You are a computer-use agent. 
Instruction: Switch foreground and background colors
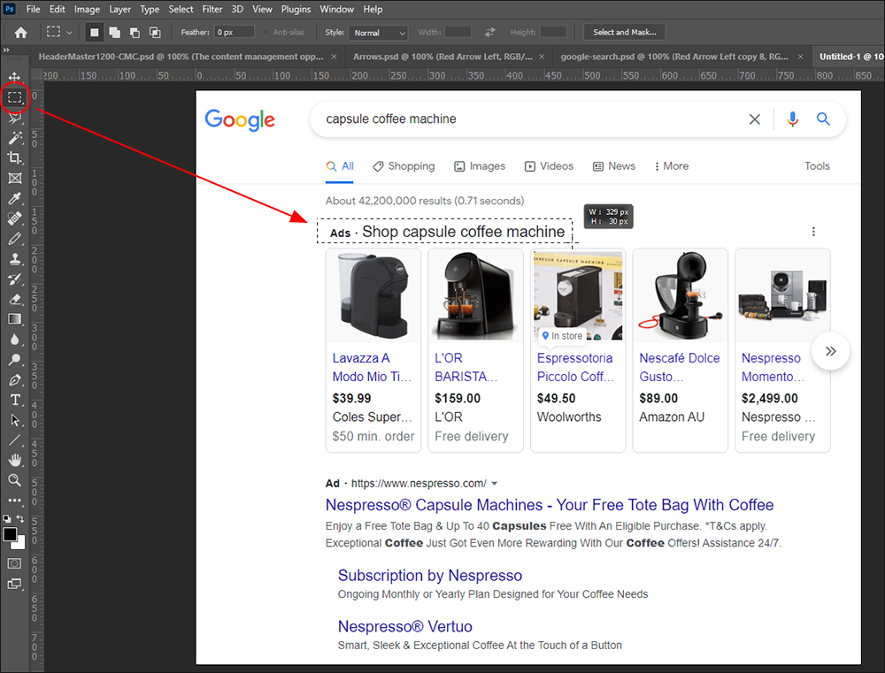pos(21,518)
